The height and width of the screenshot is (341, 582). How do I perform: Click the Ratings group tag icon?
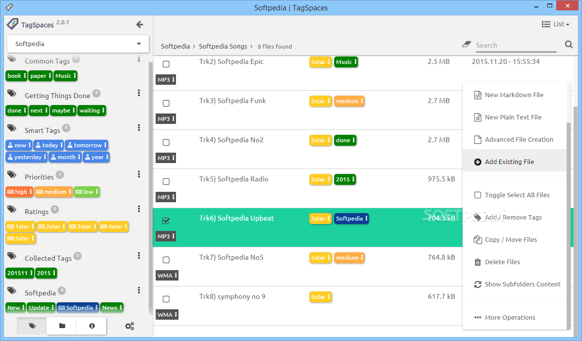point(12,209)
